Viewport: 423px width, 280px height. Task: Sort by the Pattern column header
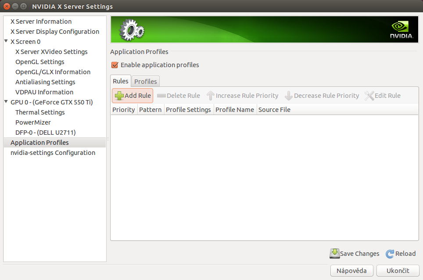151,110
